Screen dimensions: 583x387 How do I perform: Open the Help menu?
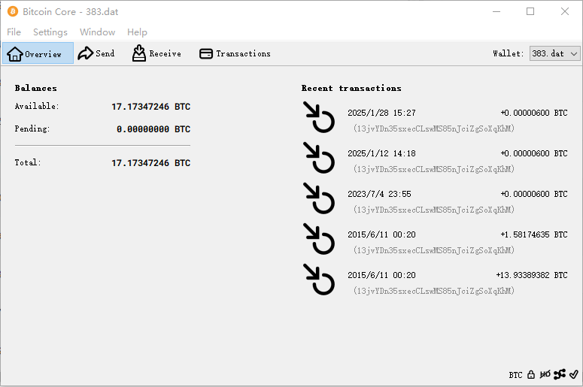click(137, 32)
